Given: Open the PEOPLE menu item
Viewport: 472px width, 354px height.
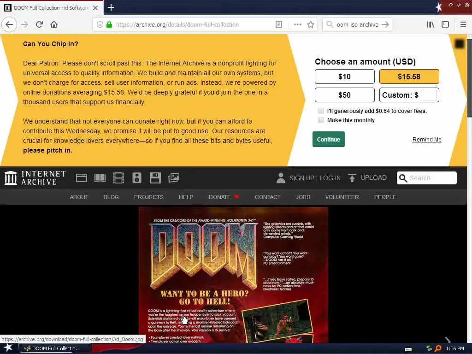Looking at the screenshot, I should pyautogui.click(x=385, y=197).
